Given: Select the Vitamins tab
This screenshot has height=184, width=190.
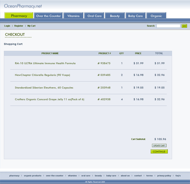Looking at the screenshot, I should [x=73, y=16].
